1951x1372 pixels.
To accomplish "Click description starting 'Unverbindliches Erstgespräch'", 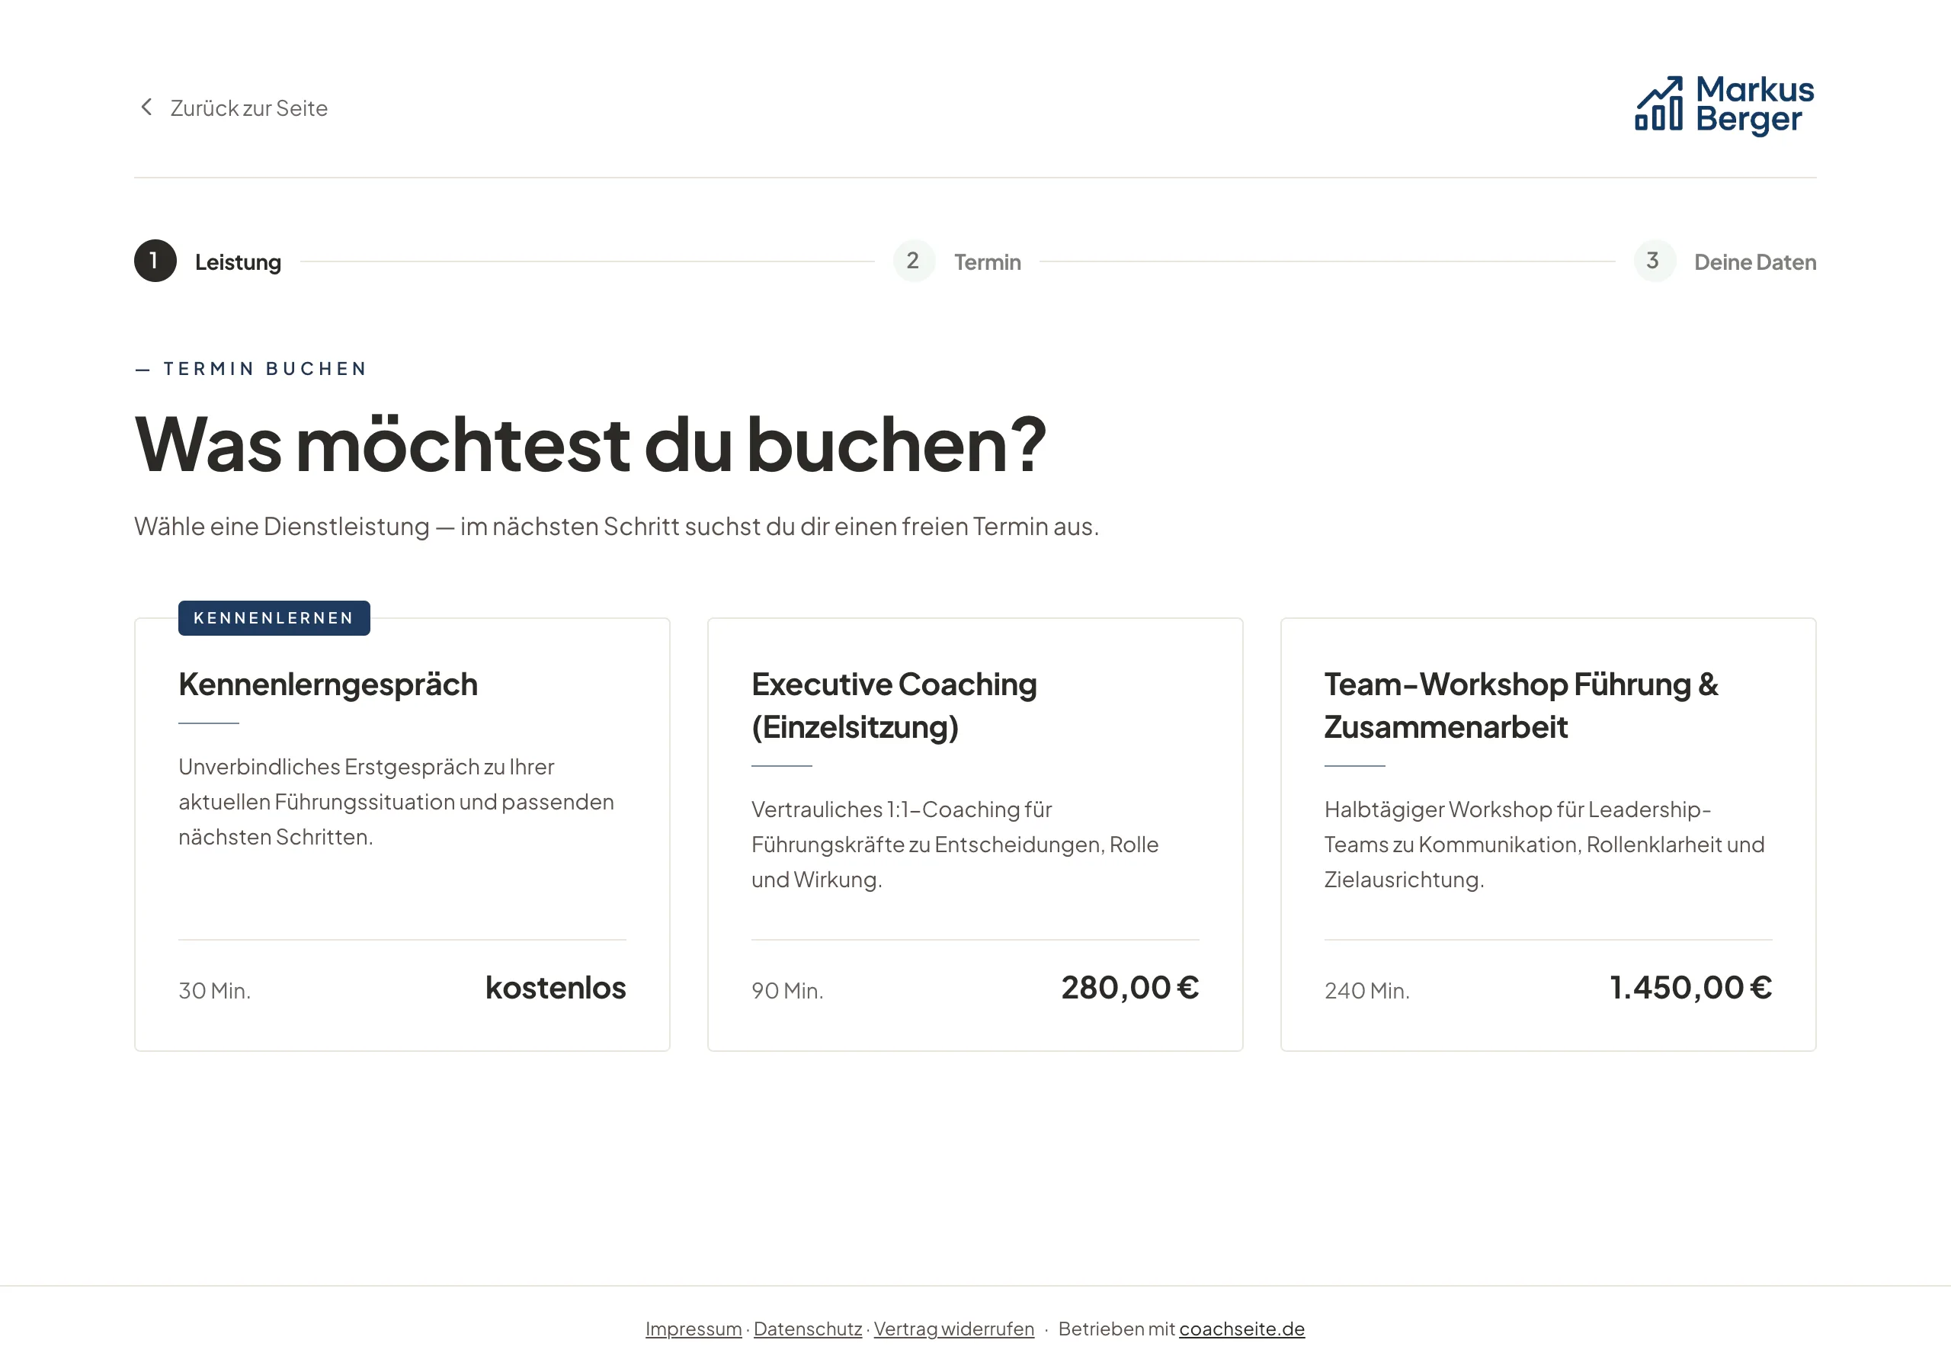I will [396, 802].
